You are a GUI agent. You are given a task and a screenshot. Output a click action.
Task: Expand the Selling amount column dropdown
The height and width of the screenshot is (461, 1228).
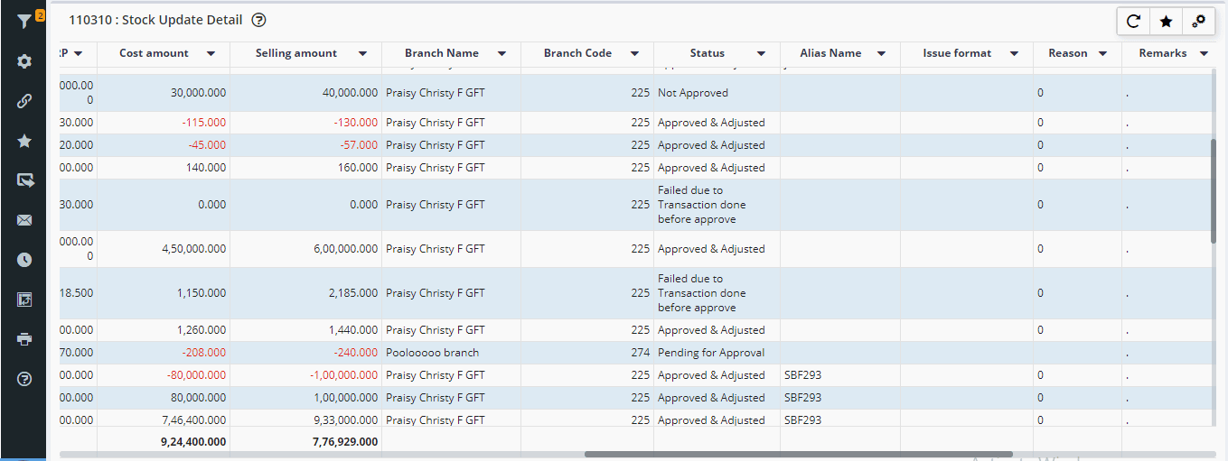pyautogui.click(x=362, y=54)
